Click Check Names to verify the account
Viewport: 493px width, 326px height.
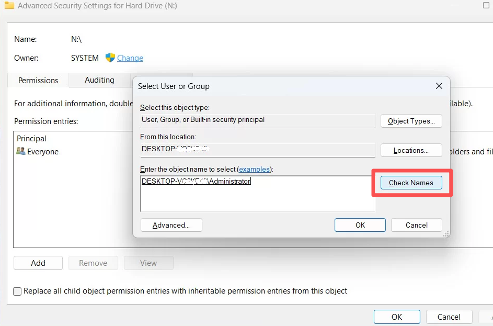tap(411, 183)
